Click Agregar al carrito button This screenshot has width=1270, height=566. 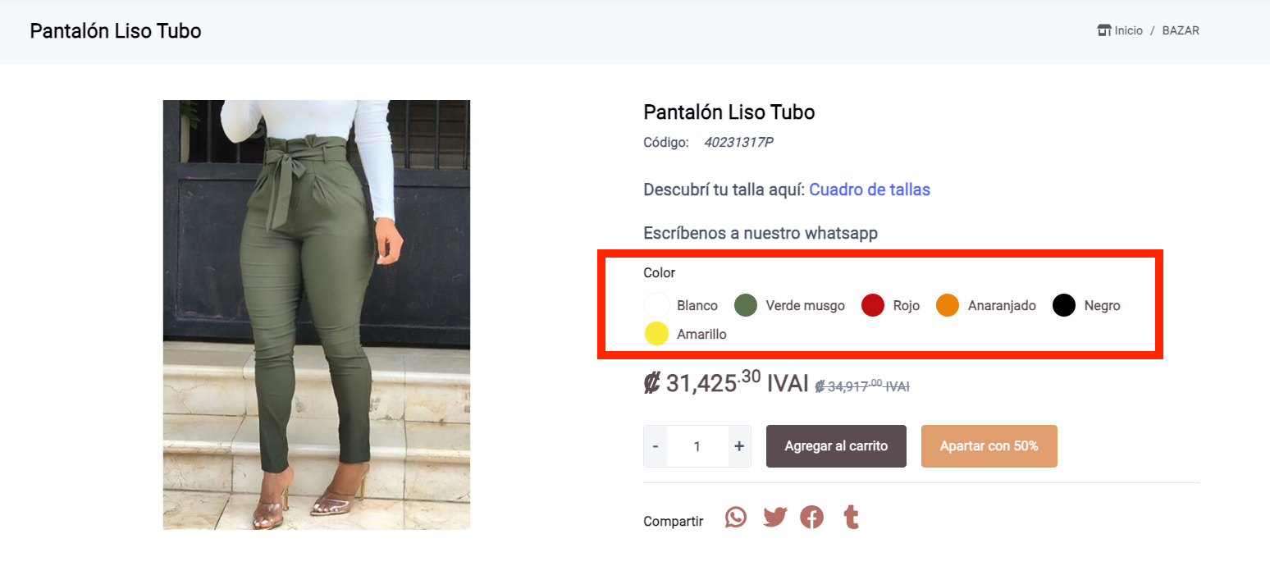click(836, 446)
